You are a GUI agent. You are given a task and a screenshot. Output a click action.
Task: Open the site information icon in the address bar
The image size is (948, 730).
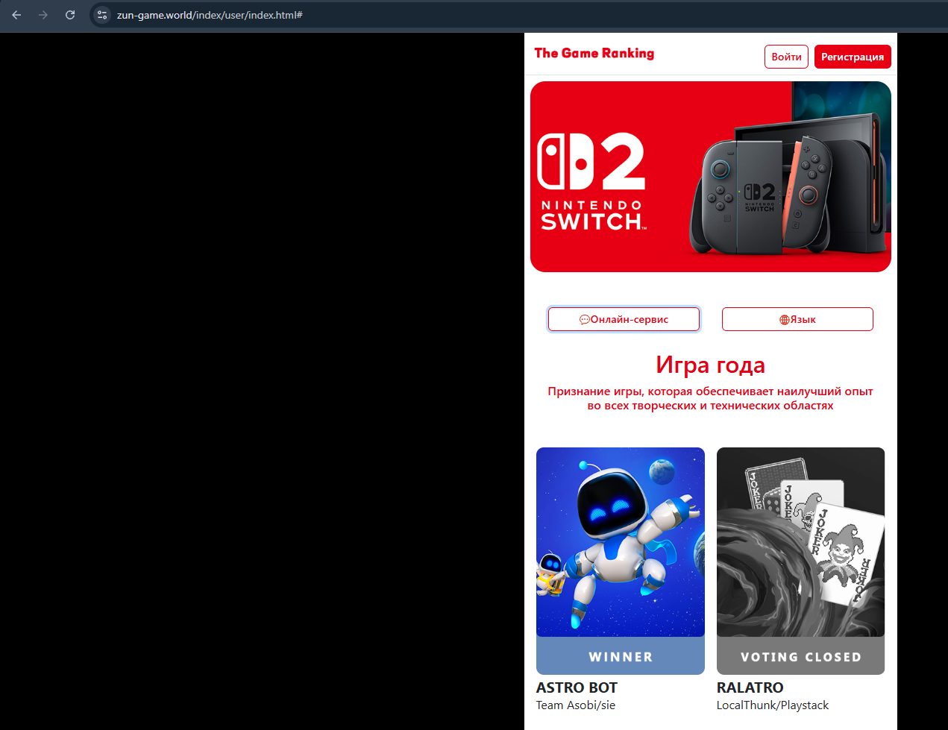click(102, 15)
